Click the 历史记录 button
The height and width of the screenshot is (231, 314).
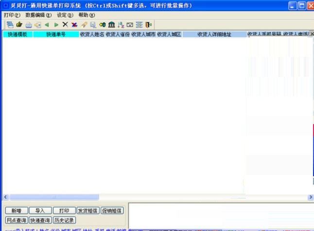(64, 220)
